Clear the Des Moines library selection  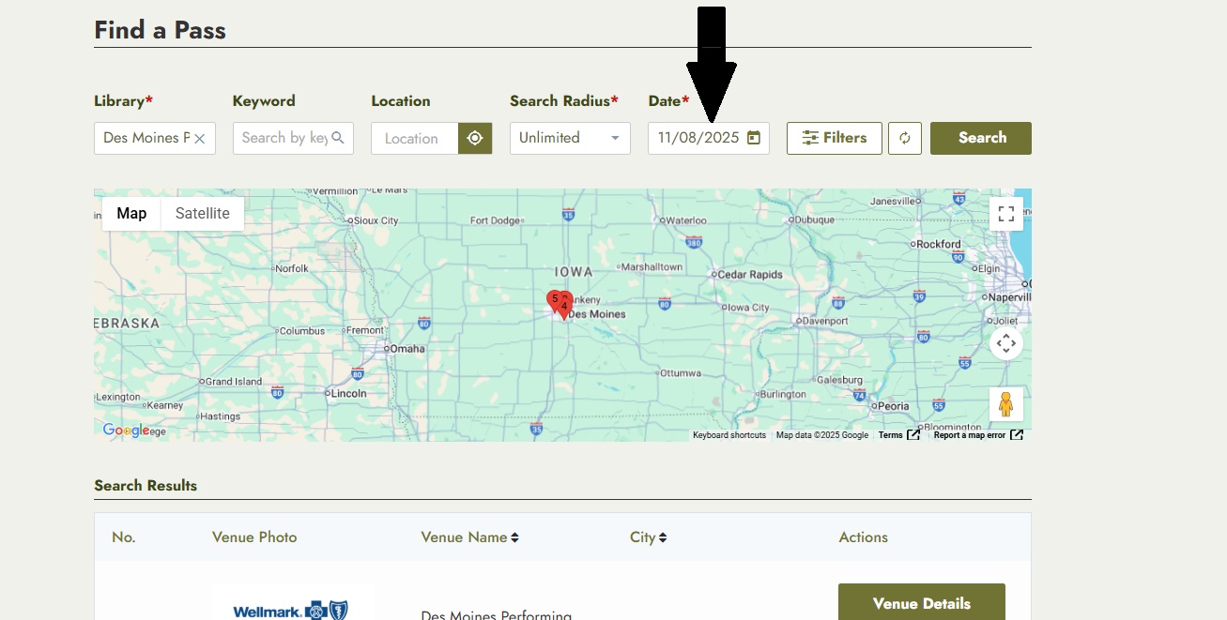click(200, 139)
